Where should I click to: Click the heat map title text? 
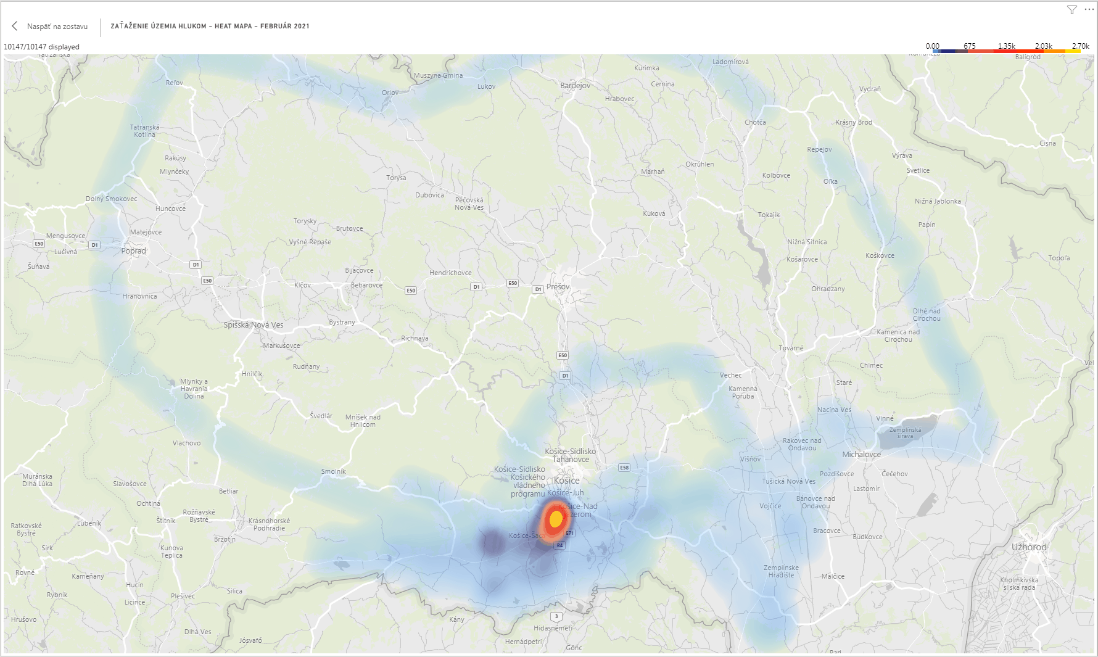coord(210,27)
